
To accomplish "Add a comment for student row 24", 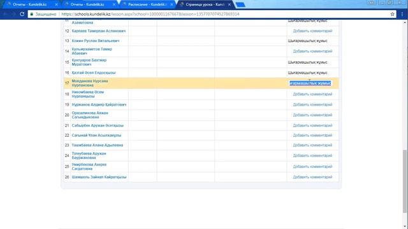I will tap(312, 155).
